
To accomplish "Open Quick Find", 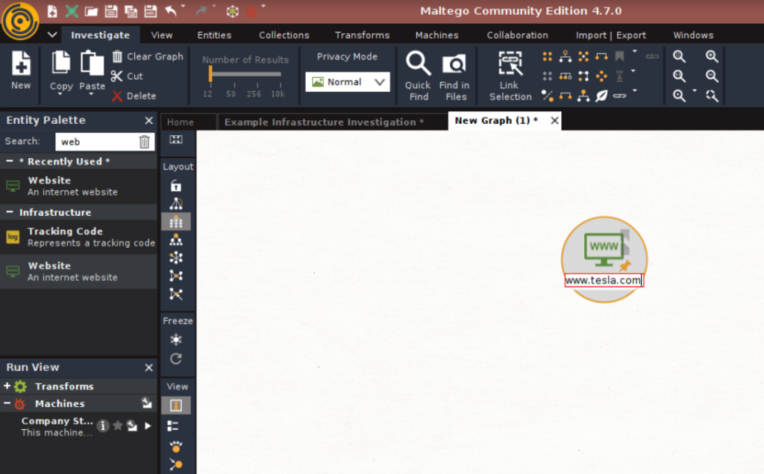I will 418,75.
